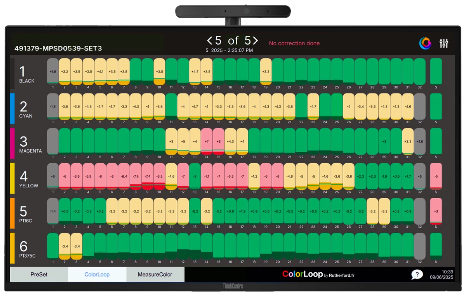Open the color wheel icon in header
The height and width of the screenshot is (296, 466).
425,43
